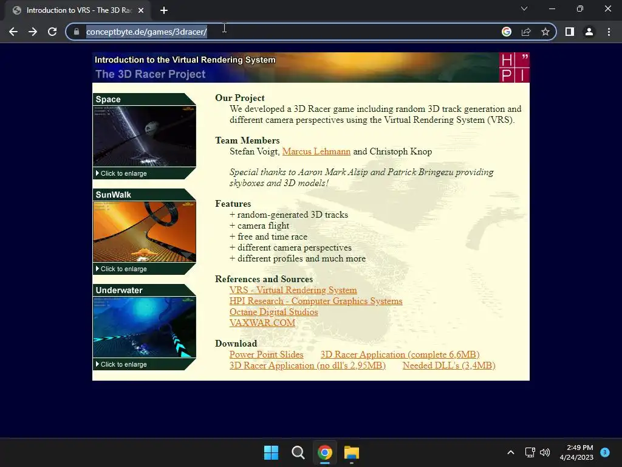Download the Power Point Slides
This screenshot has width=622, height=467.
coord(266,355)
